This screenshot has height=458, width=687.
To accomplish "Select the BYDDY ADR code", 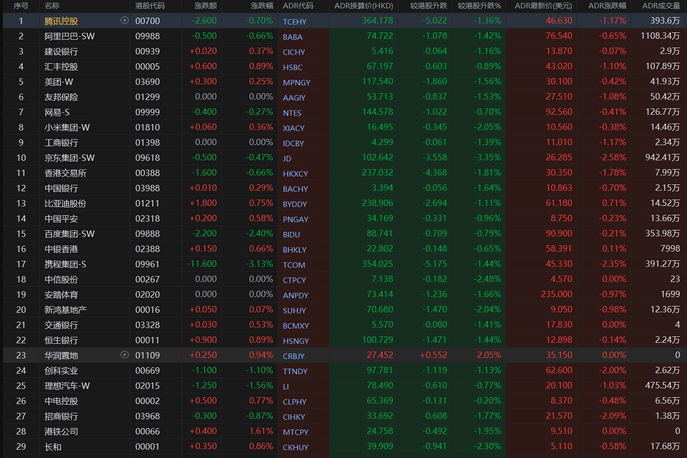I will pos(295,204).
